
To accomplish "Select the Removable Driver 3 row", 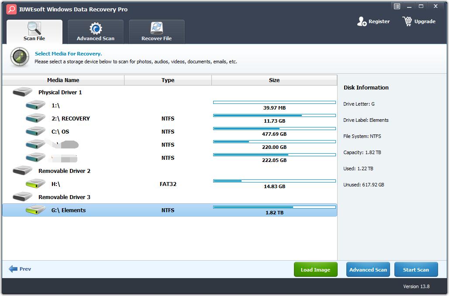I will click(169, 197).
